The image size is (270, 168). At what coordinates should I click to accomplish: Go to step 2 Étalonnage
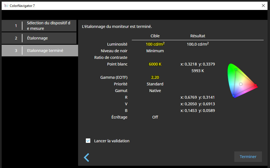coord(39,38)
